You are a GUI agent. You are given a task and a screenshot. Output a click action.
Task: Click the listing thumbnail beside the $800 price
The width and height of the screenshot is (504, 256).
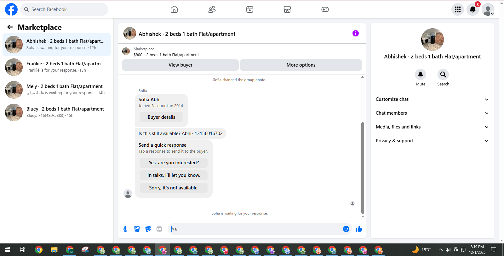click(x=126, y=51)
